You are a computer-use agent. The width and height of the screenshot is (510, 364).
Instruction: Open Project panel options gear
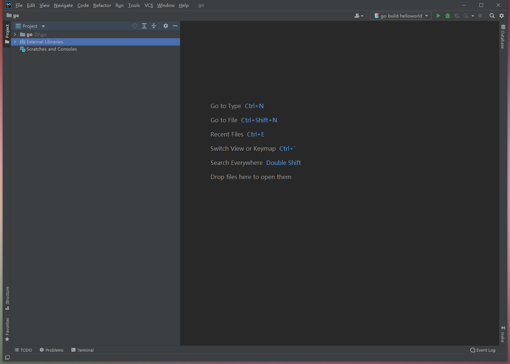(166, 26)
